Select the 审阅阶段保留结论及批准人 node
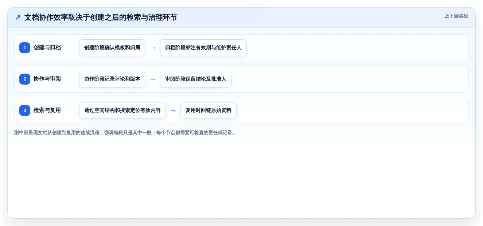 tap(196, 79)
